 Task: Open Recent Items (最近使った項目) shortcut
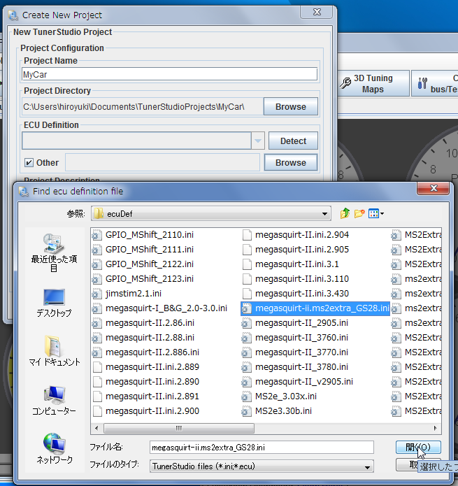click(54, 253)
